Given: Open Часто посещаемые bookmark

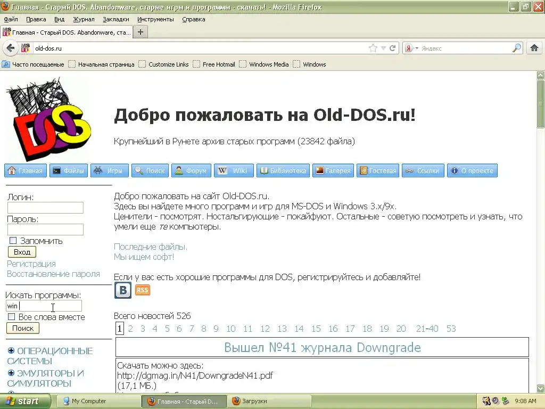Looking at the screenshot, I should 34,64.
